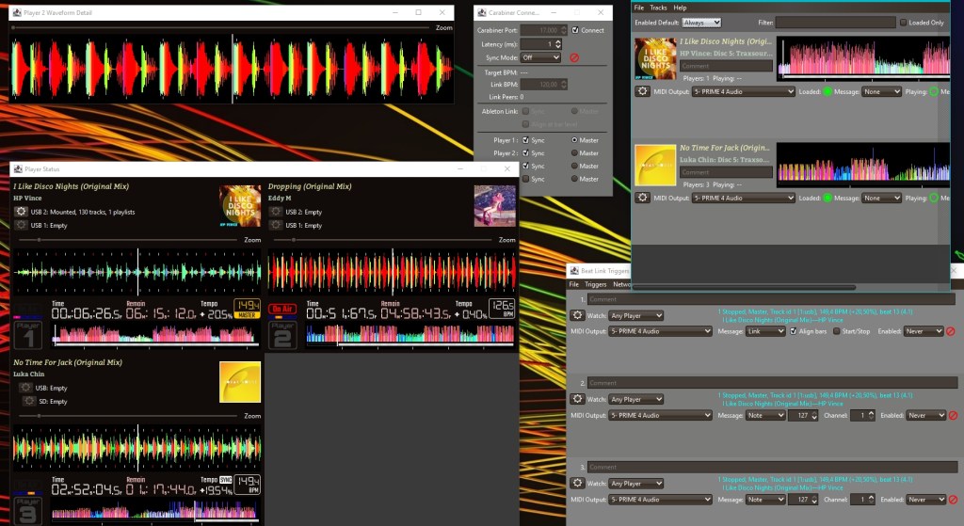Image resolution: width=964 pixels, height=526 pixels.
Task: Click Comment field of trigger 1
Action: tap(771, 299)
